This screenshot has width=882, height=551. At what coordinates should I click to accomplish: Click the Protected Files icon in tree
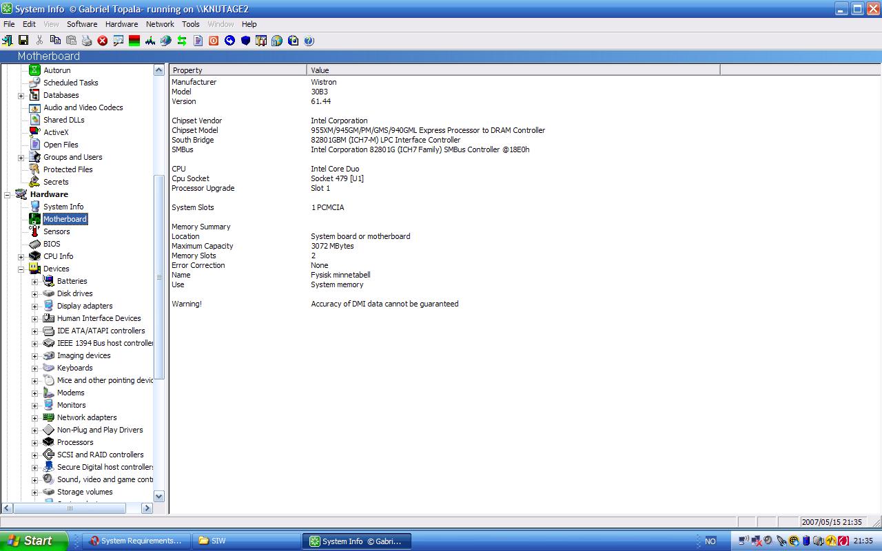point(34,169)
